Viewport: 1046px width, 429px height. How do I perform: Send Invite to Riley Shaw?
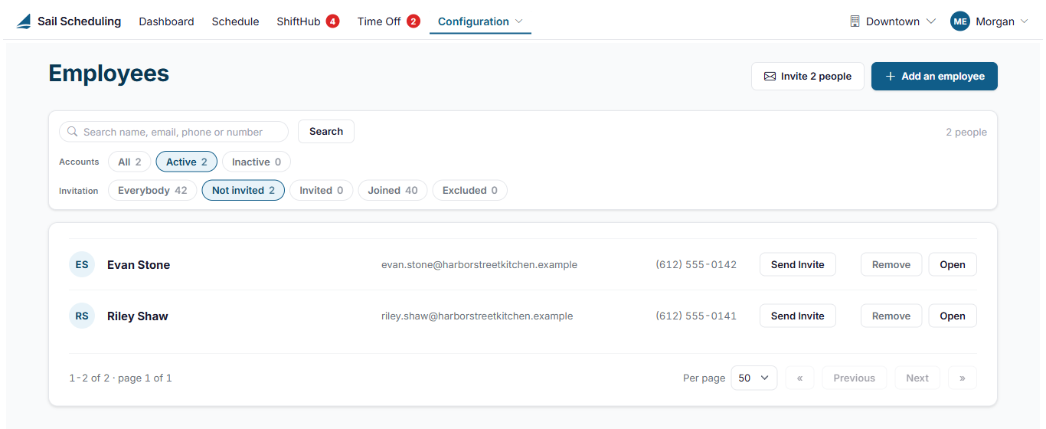click(x=798, y=316)
